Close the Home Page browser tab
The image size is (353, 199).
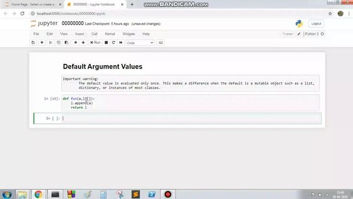60,4
